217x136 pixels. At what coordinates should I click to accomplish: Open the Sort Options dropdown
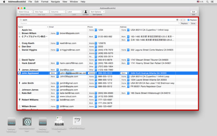[97, 12]
